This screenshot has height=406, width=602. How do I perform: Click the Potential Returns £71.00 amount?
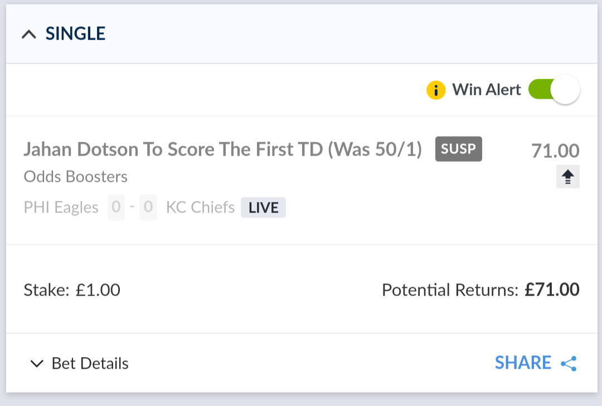552,290
